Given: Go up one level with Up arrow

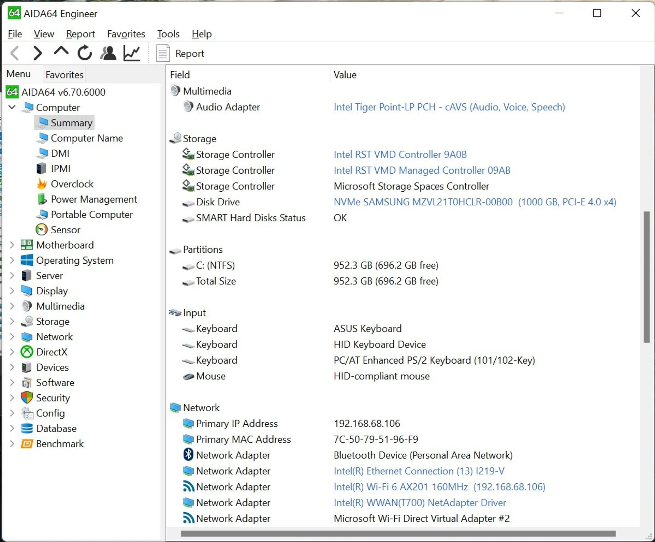Looking at the screenshot, I should [61, 52].
